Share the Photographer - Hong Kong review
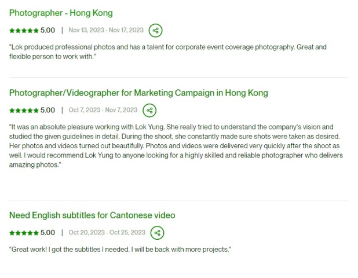Screen dimensions: 358x278 pos(155,31)
